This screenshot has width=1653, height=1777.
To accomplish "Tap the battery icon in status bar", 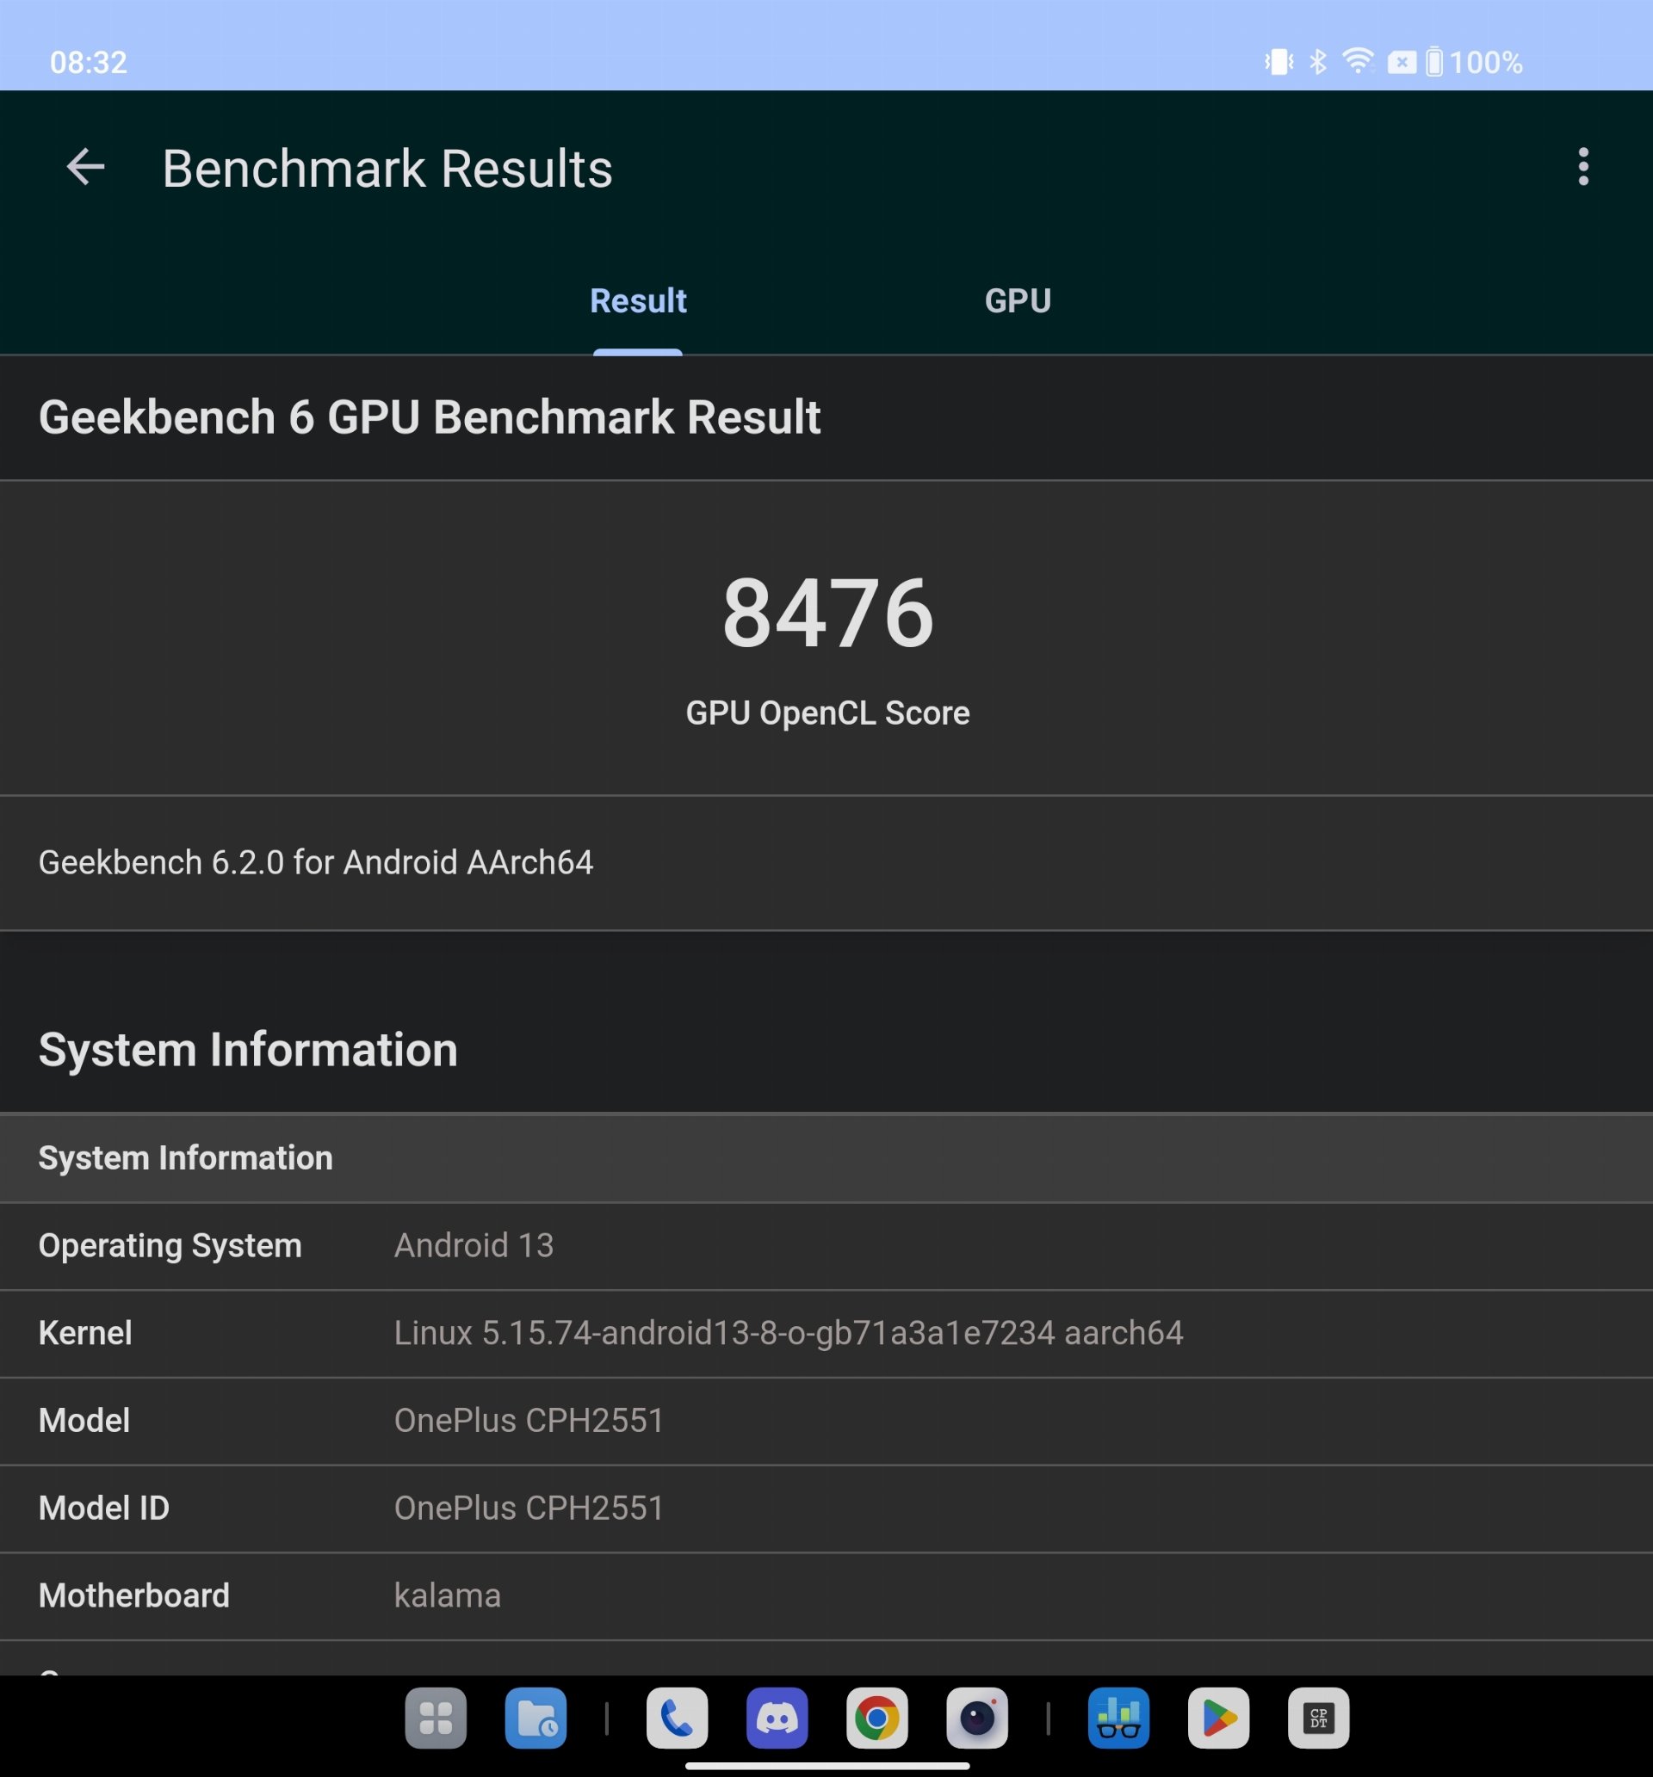I will click(1433, 62).
